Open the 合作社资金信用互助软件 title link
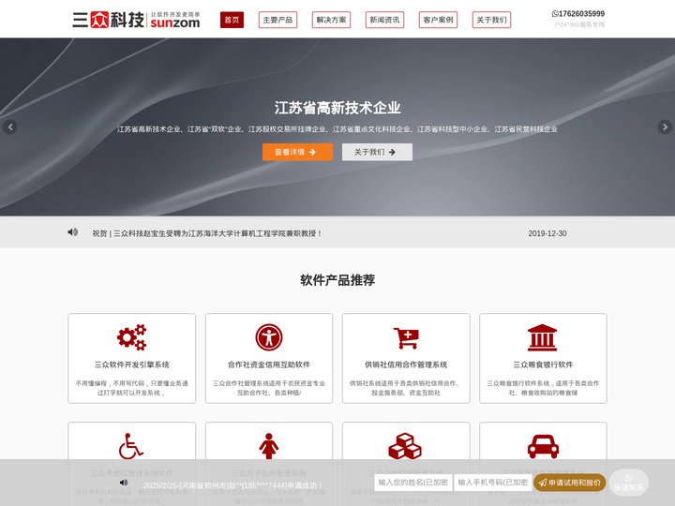The height and width of the screenshot is (506, 675). 269,365
